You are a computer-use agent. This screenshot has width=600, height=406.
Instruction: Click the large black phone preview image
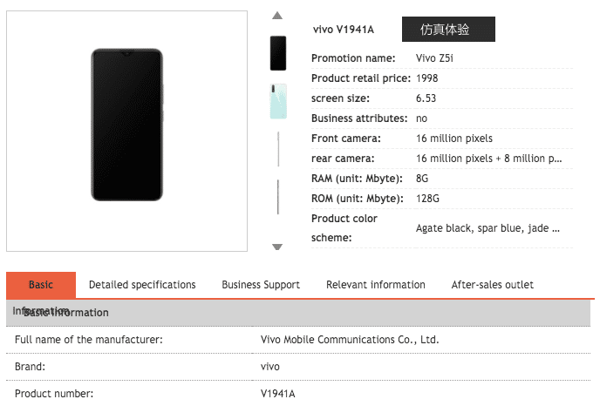click(x=127, y=125)
